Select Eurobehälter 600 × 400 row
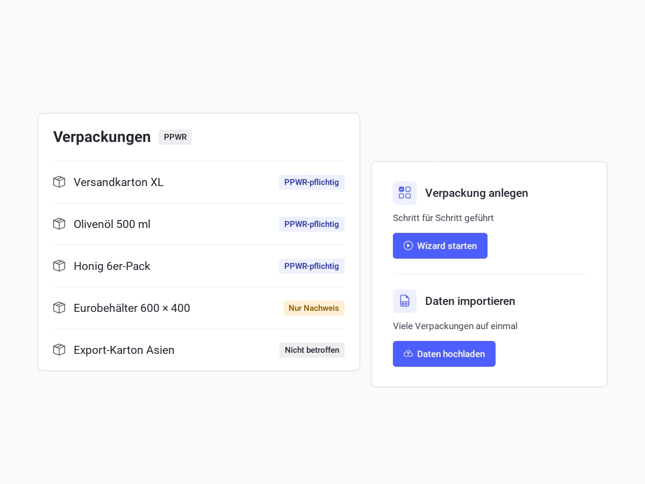The height and width of the screenshot is (484, 645). pos(199,308)
